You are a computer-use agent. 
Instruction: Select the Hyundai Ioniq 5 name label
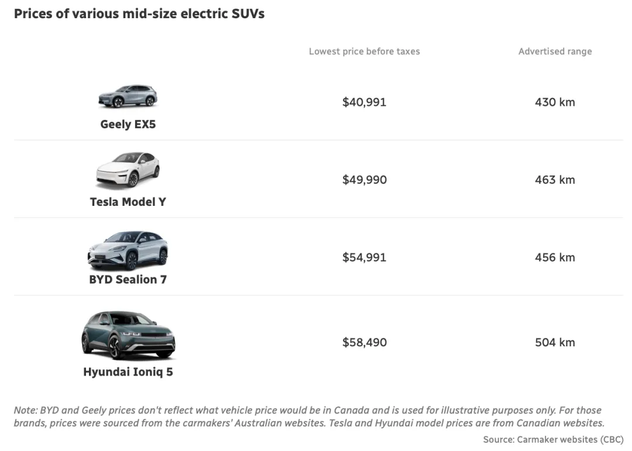pyautogui.click(x=128, y=371)
